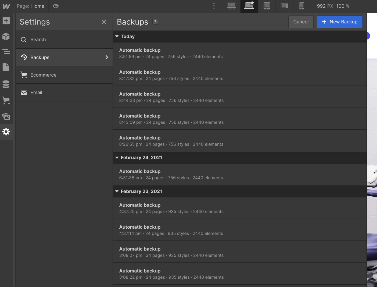Screen dimensions: 377x287
Task: Open the Symbols panel
Action: [x=6, y=37]
